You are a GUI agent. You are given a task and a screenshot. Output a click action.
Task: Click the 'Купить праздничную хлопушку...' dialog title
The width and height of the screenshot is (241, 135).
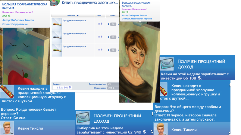click(90, 3)
